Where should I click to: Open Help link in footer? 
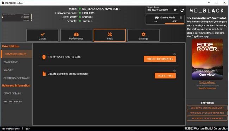[27, 129]
